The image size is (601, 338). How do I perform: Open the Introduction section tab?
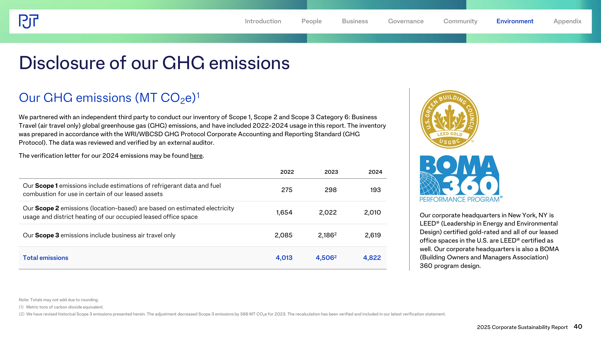(263, 21)
